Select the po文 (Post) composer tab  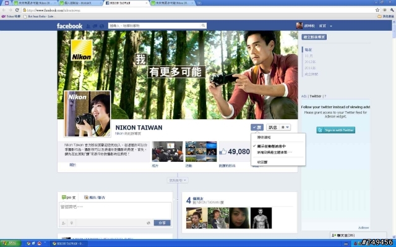[69, 198]
